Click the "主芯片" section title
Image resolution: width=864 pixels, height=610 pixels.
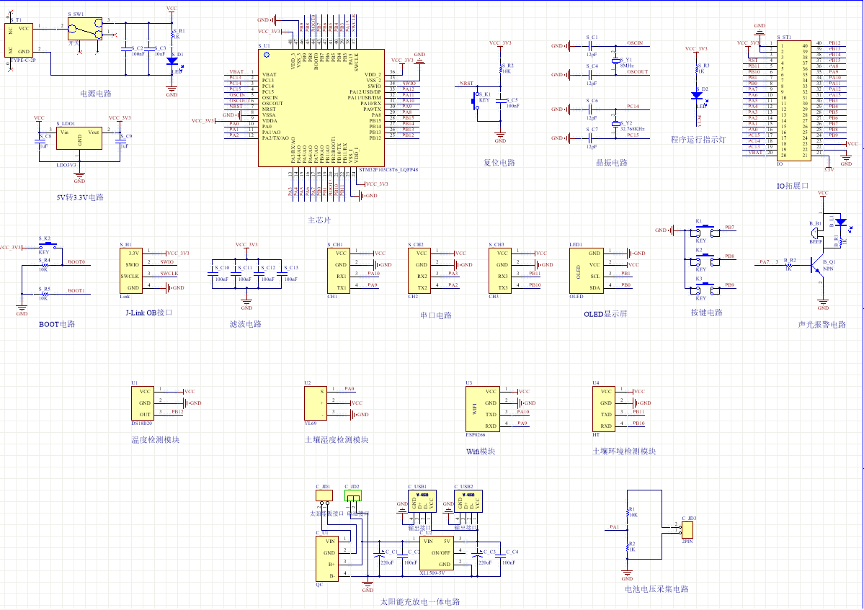320,220
